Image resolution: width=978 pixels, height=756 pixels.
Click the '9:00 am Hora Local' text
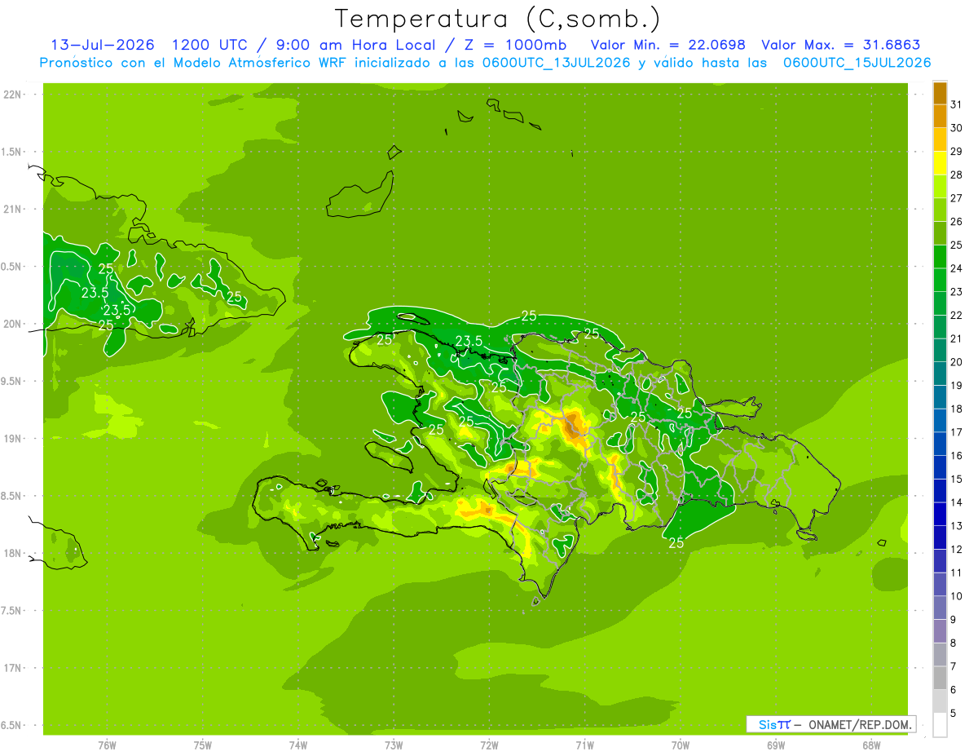355,45
